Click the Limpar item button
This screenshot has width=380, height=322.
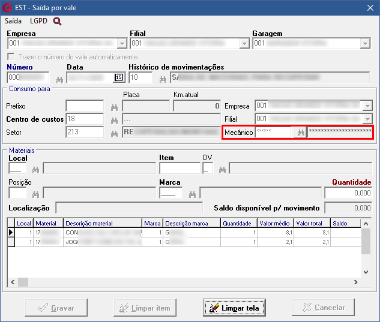(x=145, y=308)
